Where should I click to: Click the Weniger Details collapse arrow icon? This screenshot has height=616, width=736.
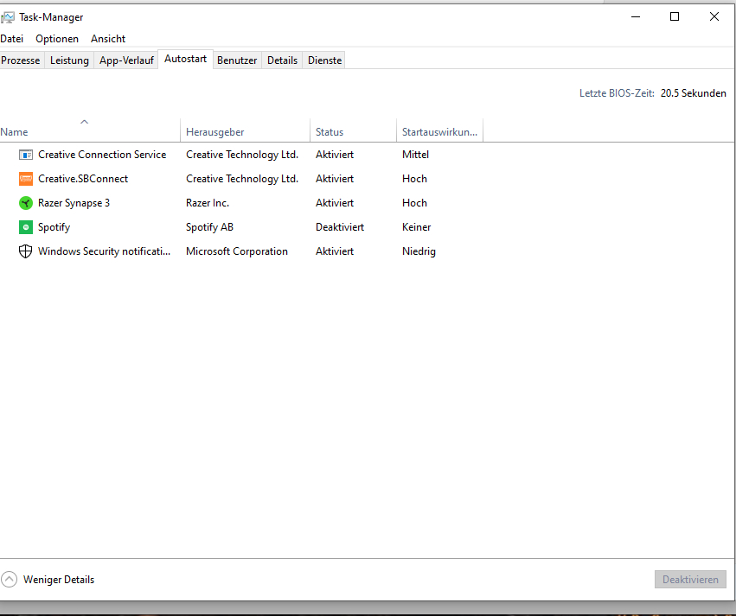point(9,580)
